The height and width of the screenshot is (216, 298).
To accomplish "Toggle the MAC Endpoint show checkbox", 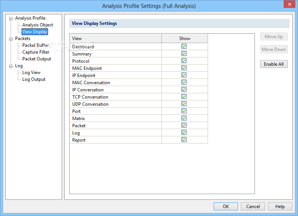I will [x=184, y=68].
